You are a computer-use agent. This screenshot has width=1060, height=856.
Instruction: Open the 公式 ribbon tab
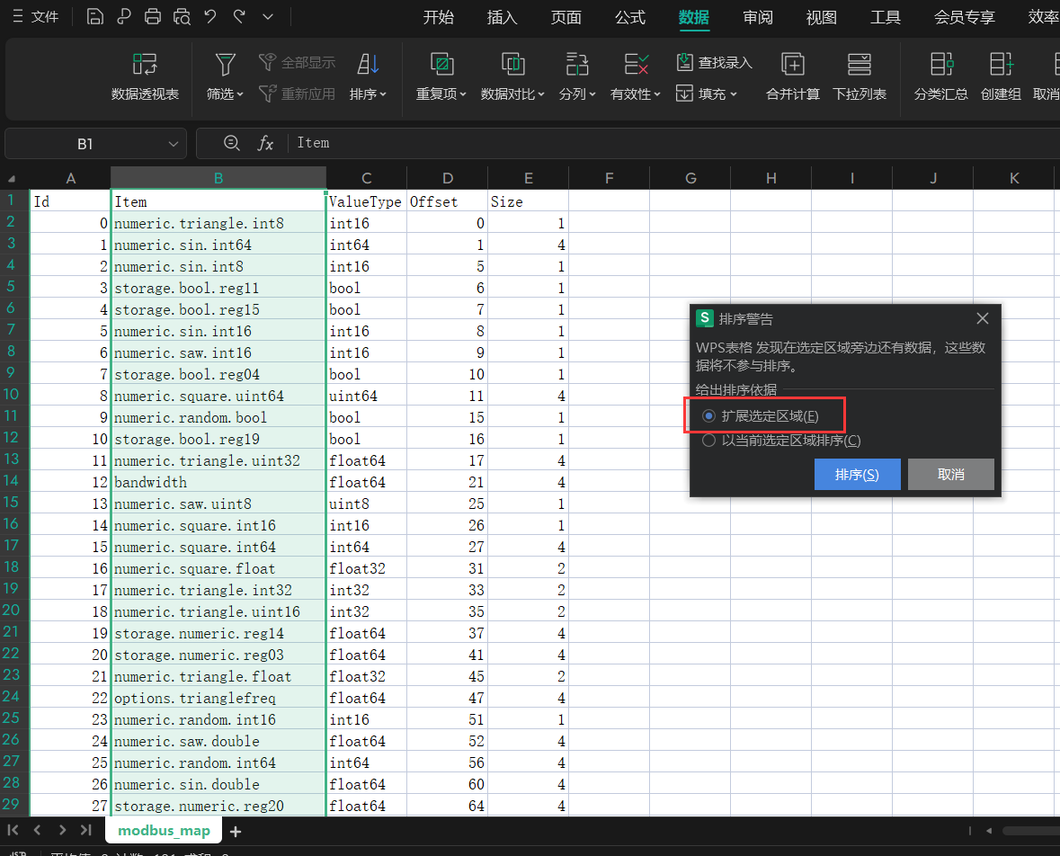pyautogui.click(x=630, y=17)
